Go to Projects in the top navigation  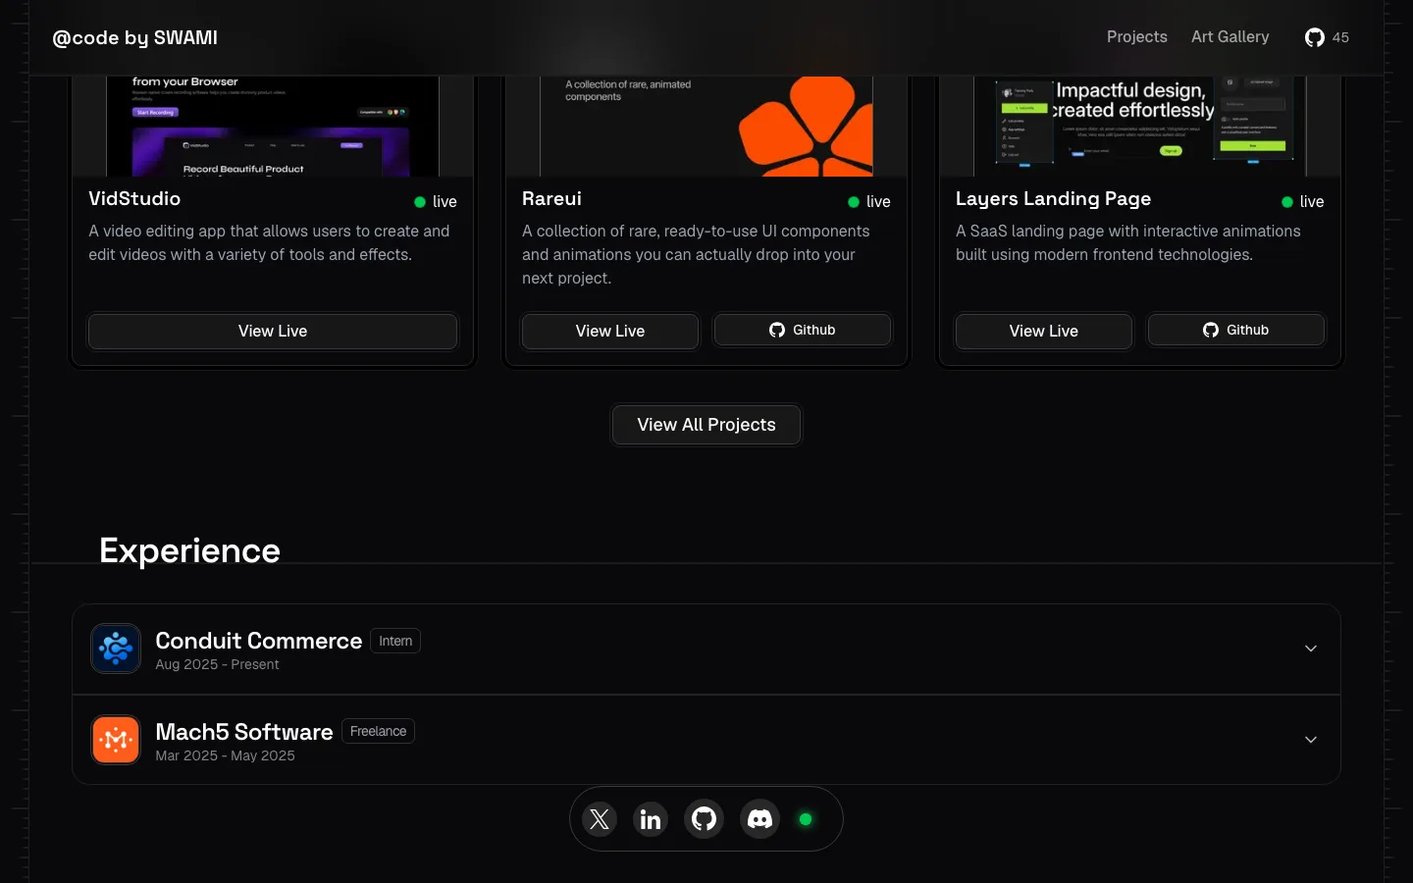point(1137,37)
